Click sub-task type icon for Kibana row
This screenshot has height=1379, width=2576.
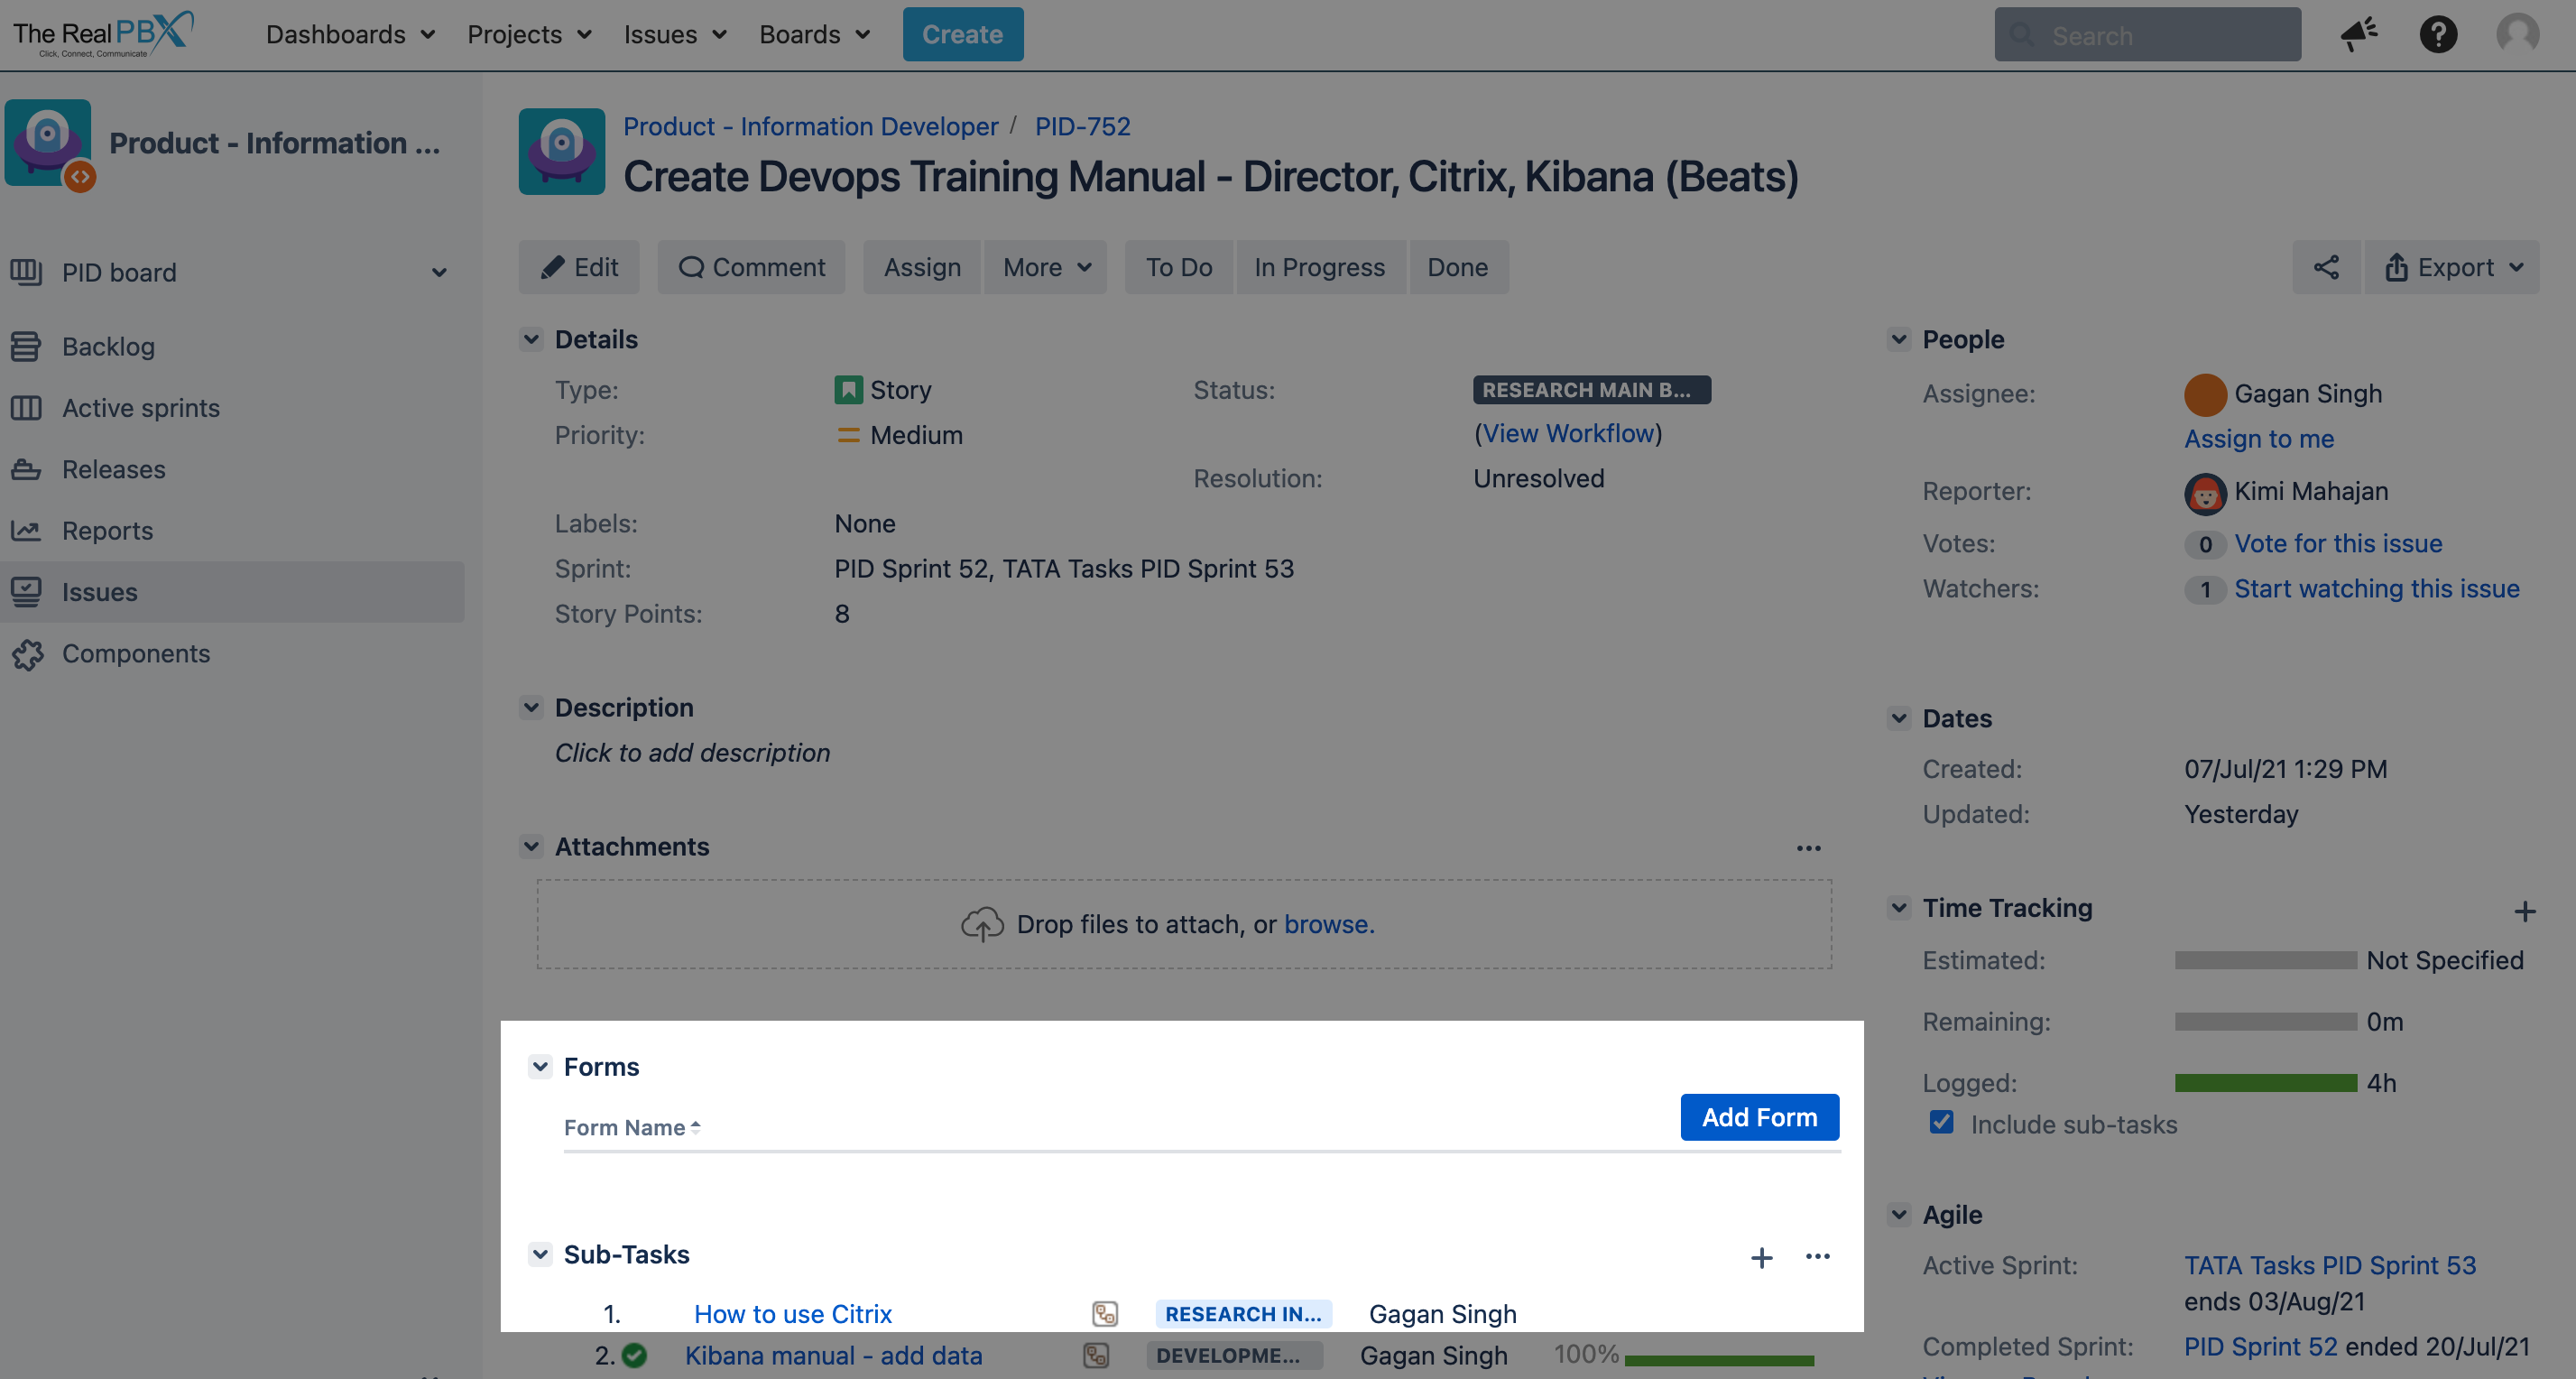1096,1356
